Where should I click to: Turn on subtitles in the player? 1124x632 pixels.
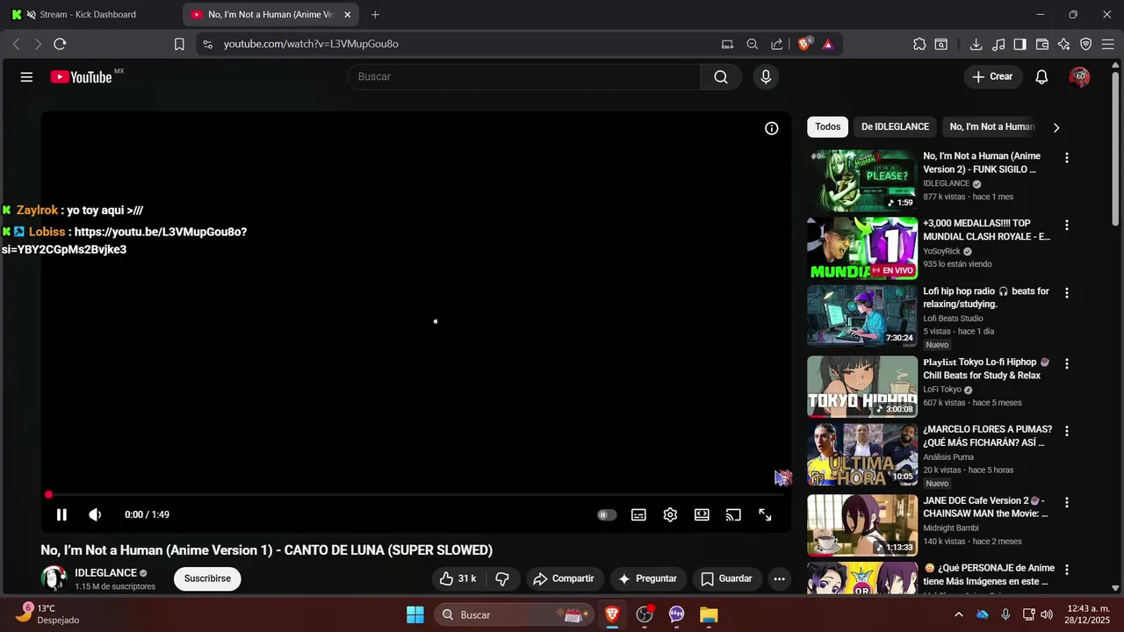639,515
